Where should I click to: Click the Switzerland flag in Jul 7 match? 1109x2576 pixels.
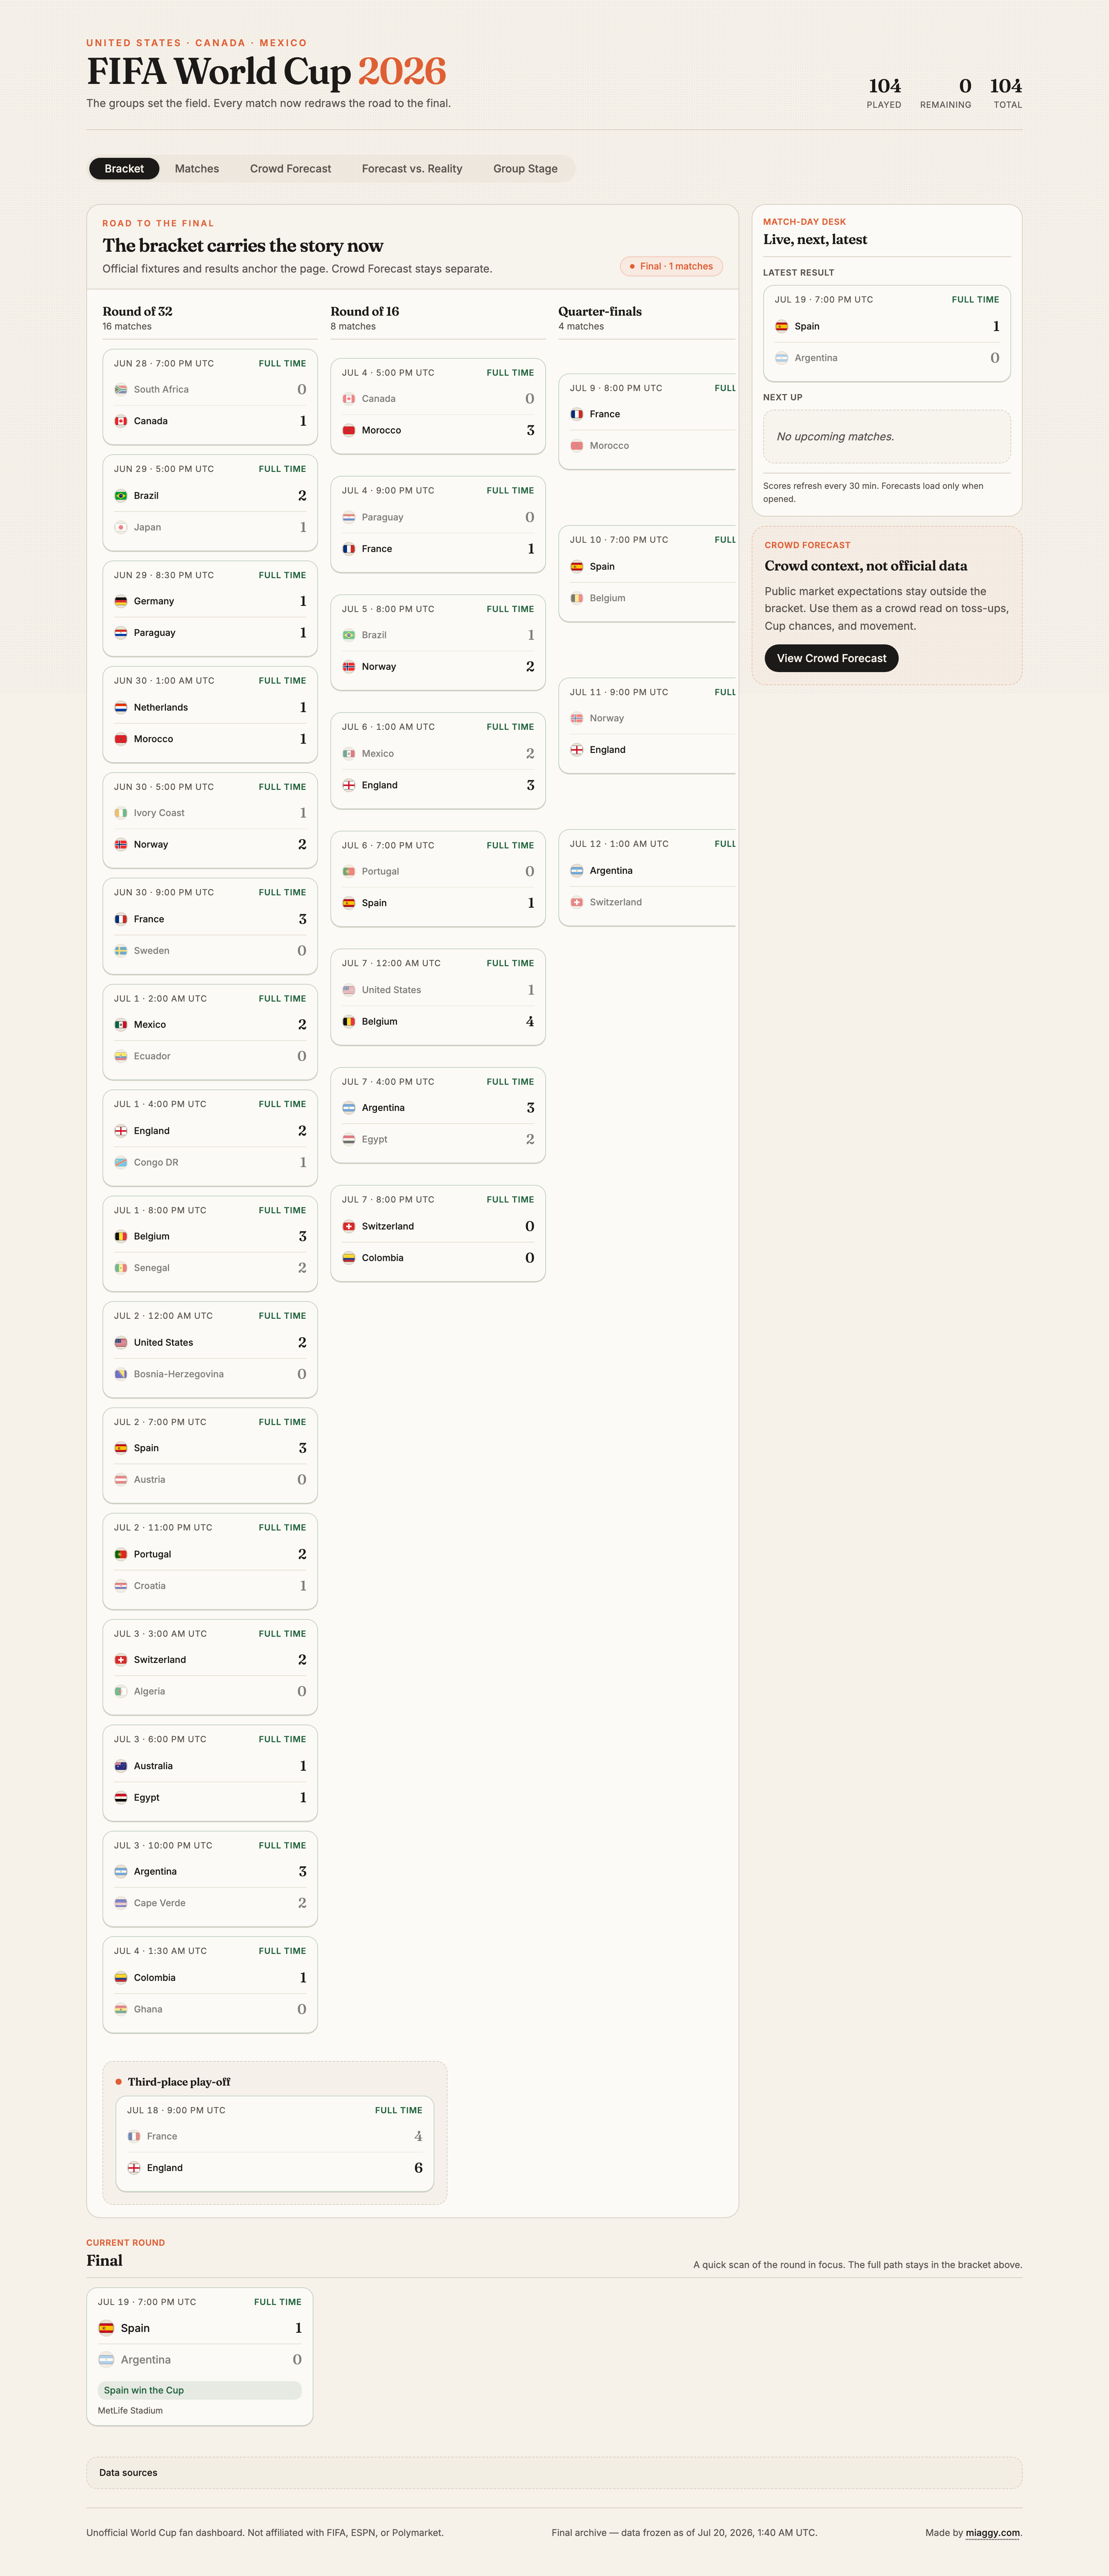click(x=349, y=1226)
